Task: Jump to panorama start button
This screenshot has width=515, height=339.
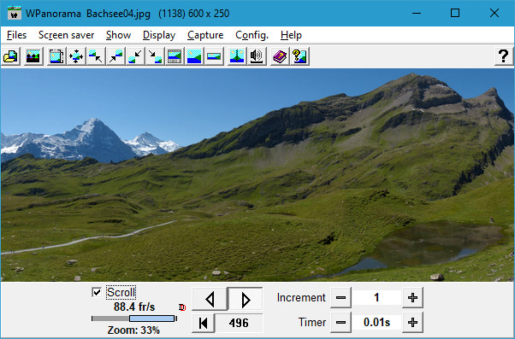Action: 204,323
